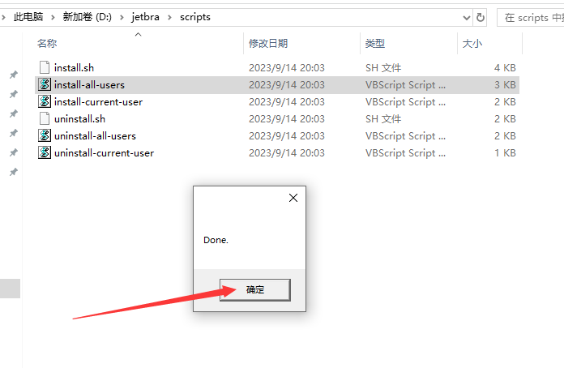The height and width of the screenshot is (368, 564).
Task: Click the date of uninstall-all-users row
Action: (x=287, y=135)
